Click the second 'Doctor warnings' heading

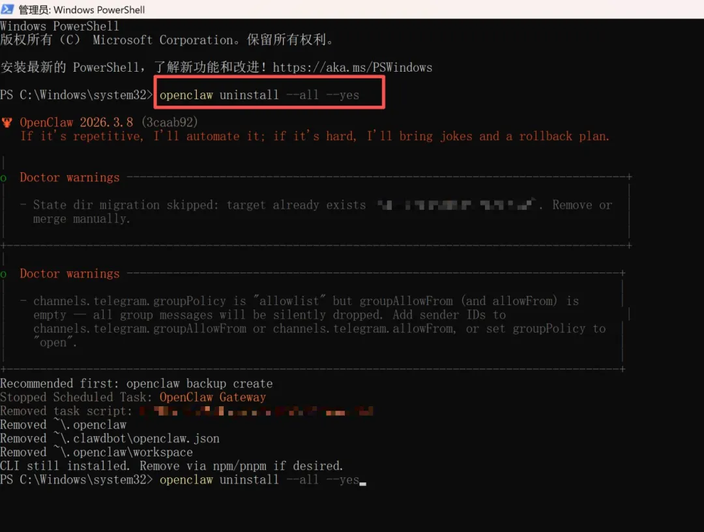70,273
